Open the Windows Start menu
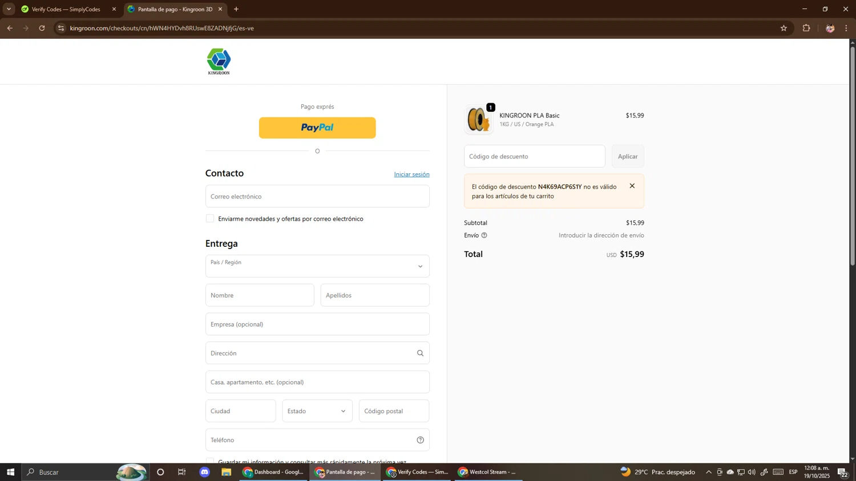 (10, 472)
